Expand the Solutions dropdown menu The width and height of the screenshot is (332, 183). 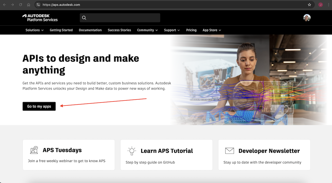(35, 30)
